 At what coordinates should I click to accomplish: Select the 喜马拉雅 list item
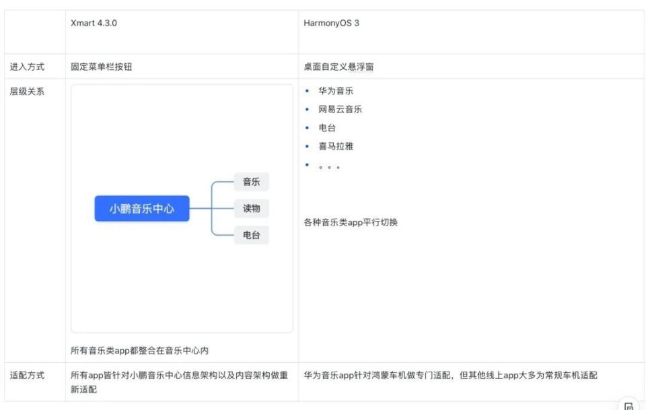335,146
